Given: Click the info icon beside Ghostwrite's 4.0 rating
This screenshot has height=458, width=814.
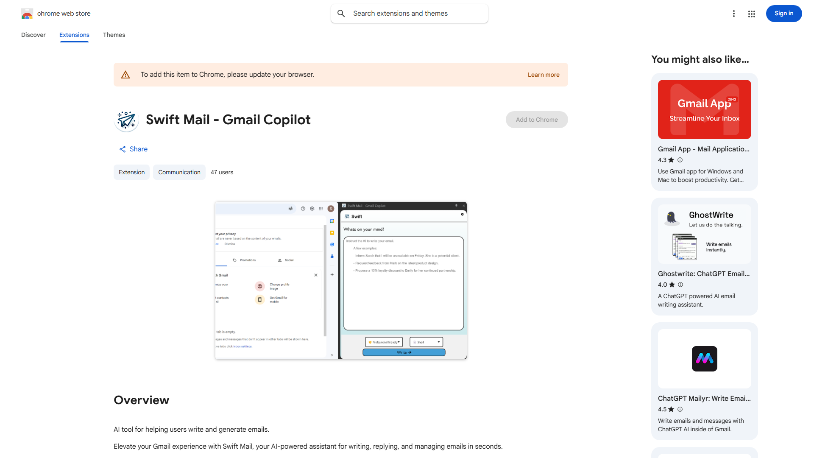Looking at the screenshot, I should (x=680, y=285).
